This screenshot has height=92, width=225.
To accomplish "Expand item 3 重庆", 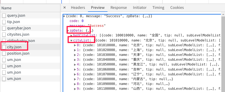I will click(x=75, y=60).
